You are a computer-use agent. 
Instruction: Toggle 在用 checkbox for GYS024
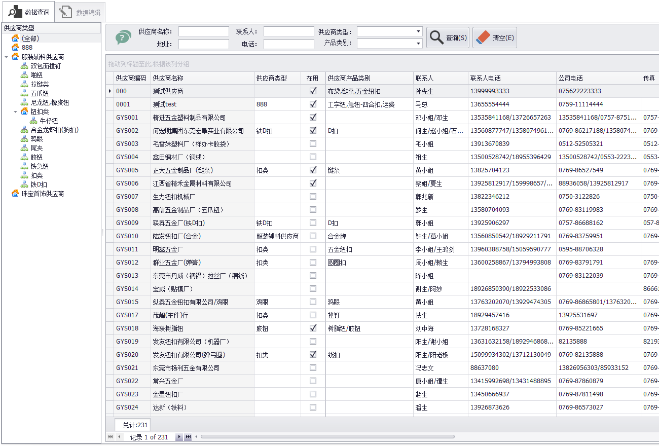coord(313,407)
